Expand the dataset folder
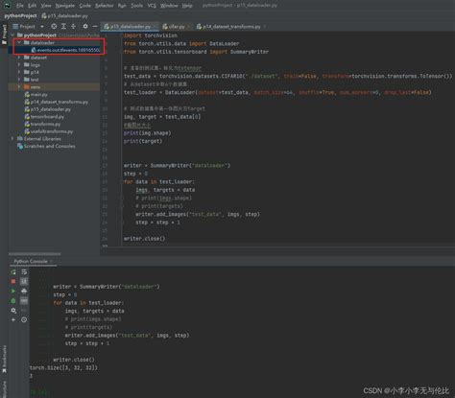The image size is (455, 398). (x=19, y=58)
